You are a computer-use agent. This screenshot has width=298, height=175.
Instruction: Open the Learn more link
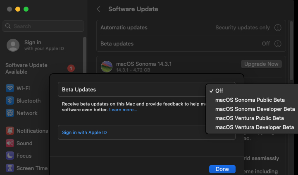click(123, 110)
